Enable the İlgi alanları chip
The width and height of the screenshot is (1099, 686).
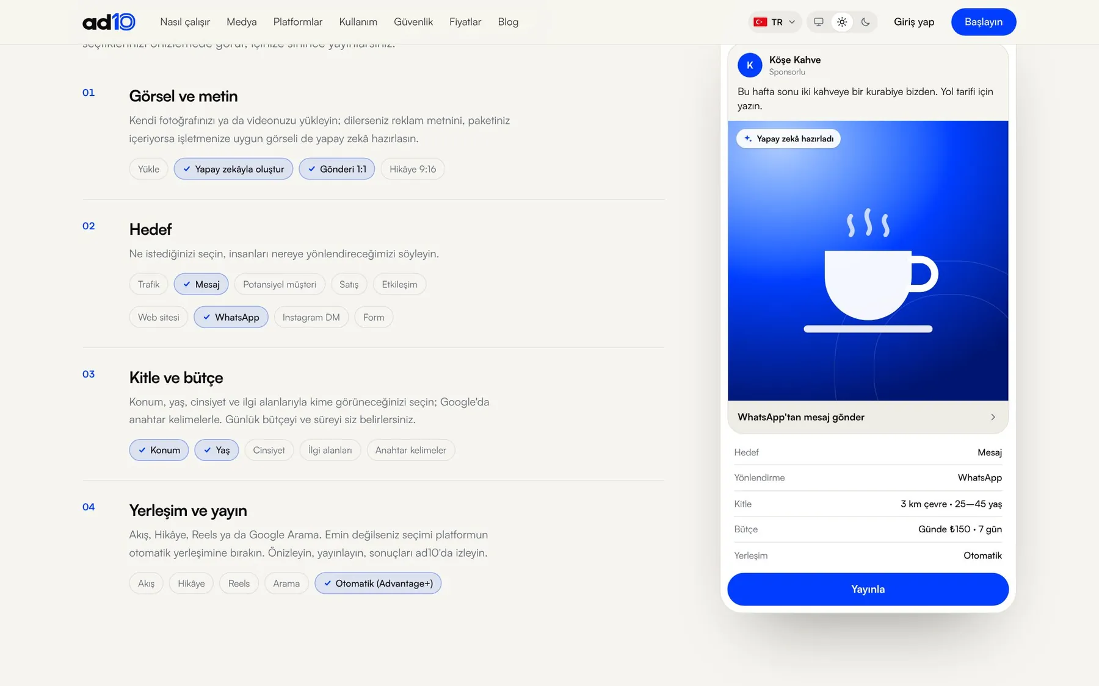(330, 450)
